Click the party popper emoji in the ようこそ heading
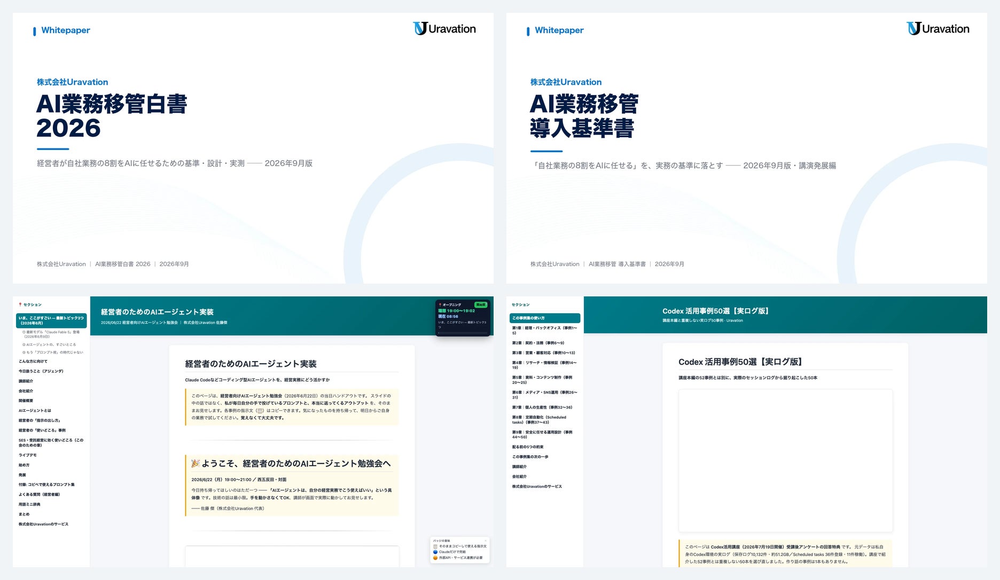 [196, 463]
